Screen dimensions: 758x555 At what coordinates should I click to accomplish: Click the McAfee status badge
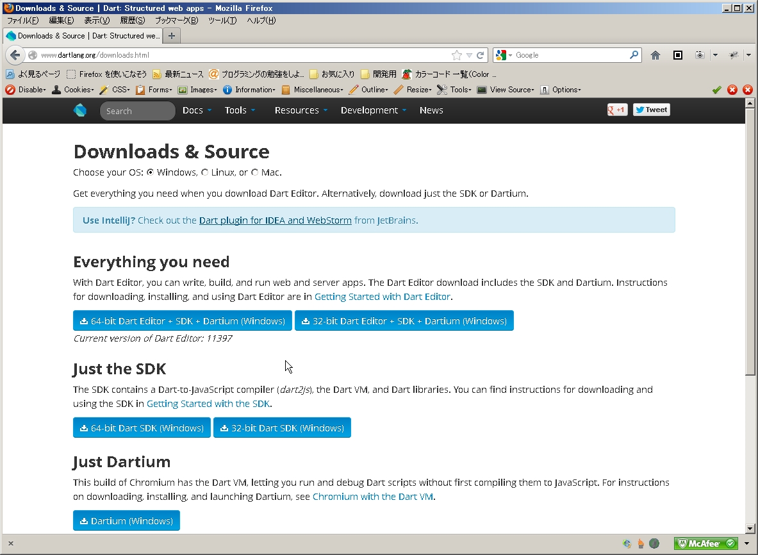pyautogui.click(x=706, y=543)
